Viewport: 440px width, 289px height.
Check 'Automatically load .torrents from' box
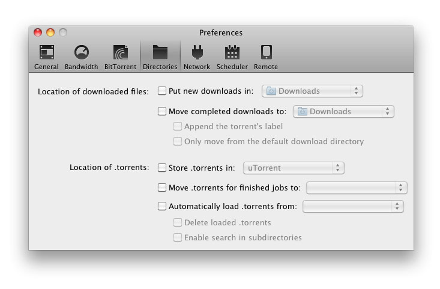[162, 206]
